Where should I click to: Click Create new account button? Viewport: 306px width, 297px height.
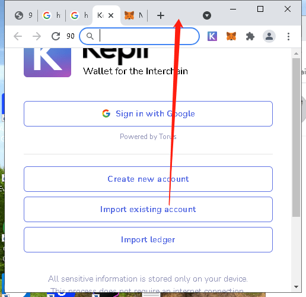[148, 179]
